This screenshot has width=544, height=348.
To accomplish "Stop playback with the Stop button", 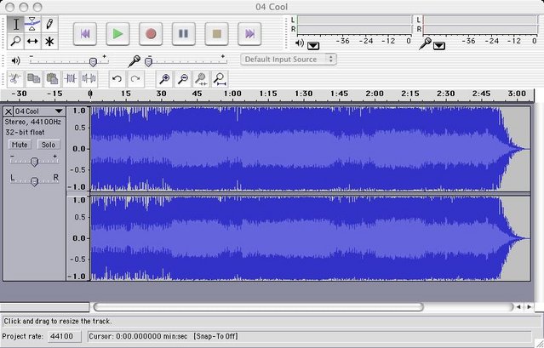I will tap(216, 34).
